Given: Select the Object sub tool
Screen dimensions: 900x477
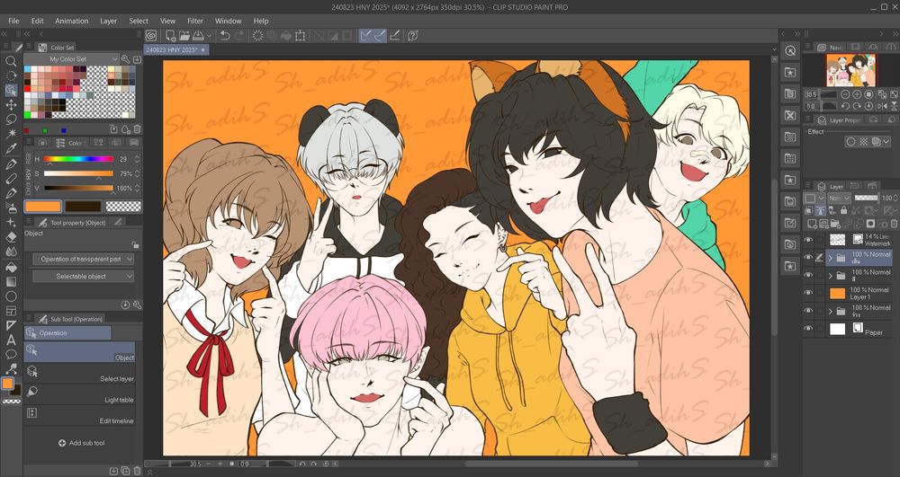Looking at the screenshot, I should point(80,351).
